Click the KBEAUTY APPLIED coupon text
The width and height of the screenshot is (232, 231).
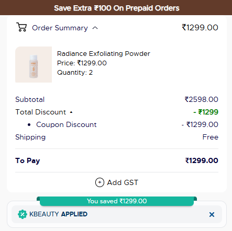coord(58,214)
